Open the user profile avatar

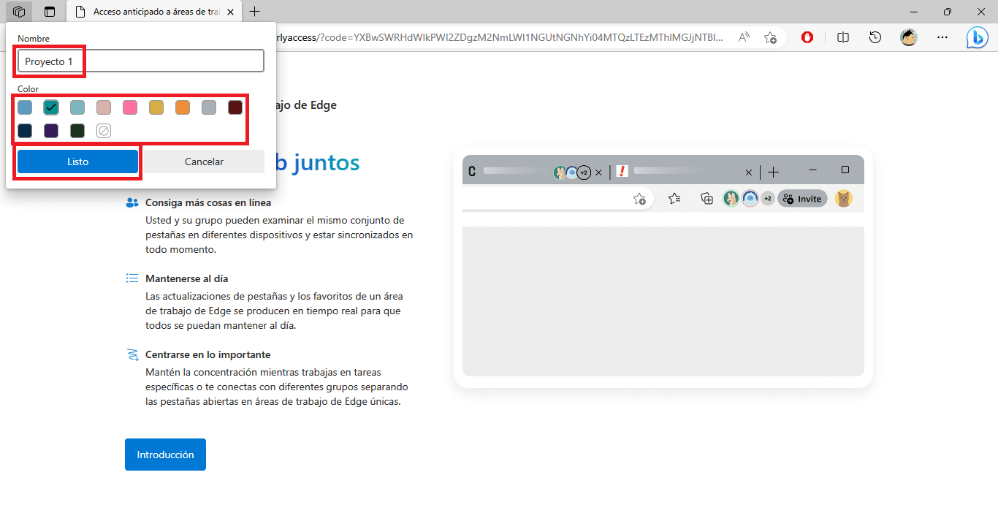908,37
